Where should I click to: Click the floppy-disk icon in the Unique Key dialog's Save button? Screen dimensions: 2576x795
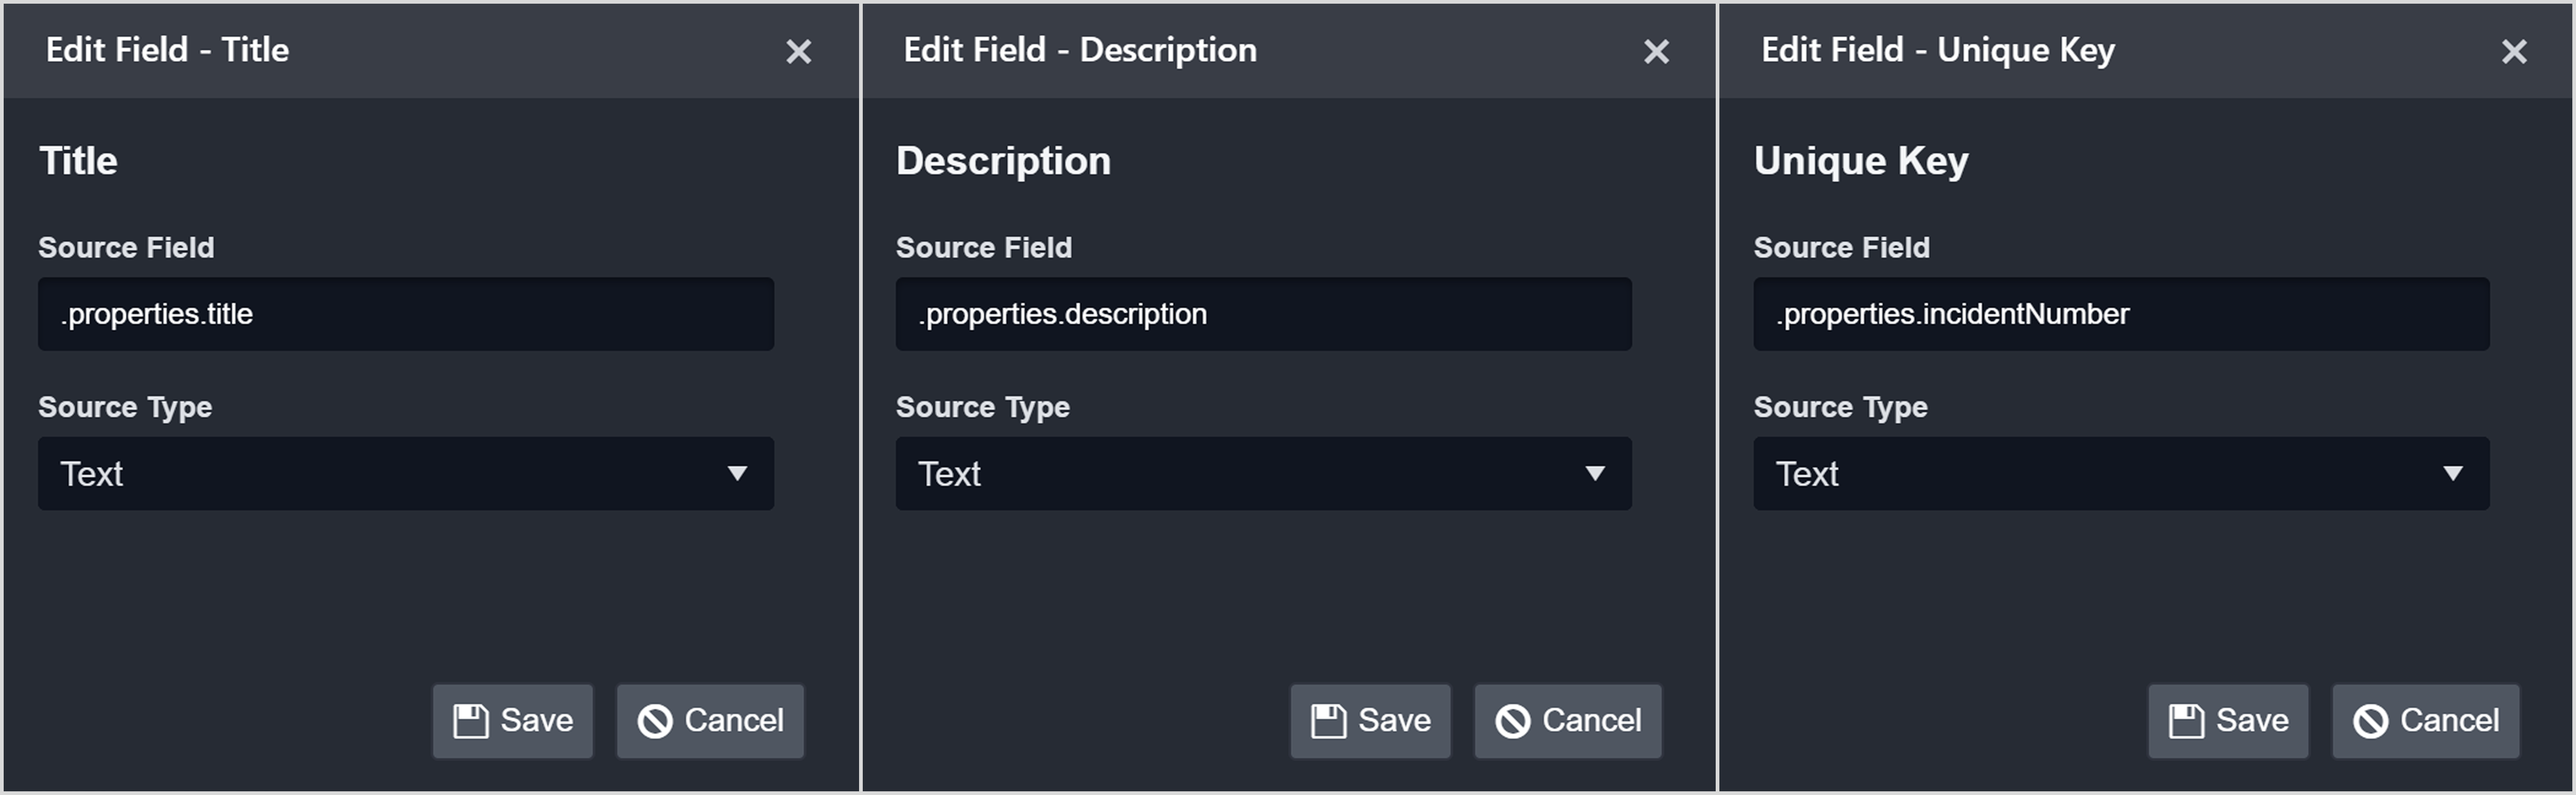point(2186,721)
